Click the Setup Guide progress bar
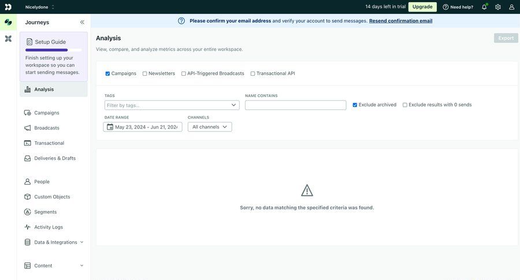 53,50
